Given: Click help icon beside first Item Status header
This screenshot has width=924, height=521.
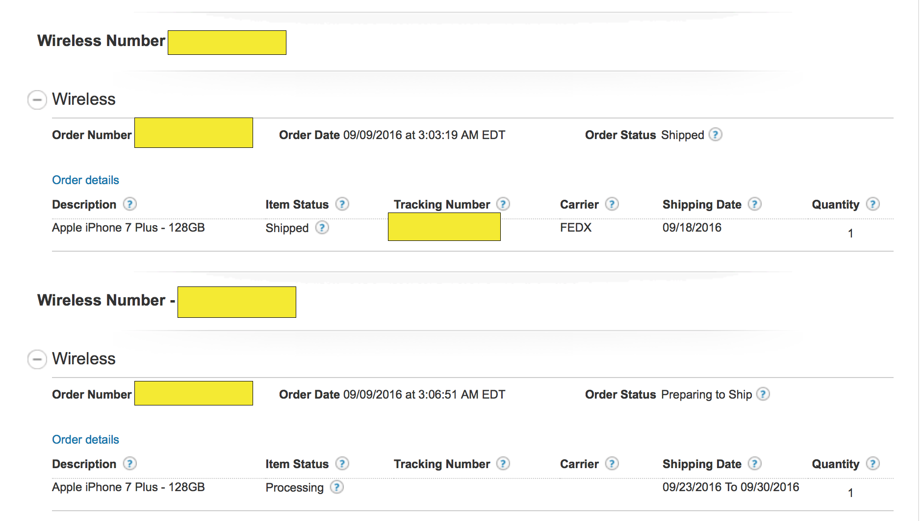Looking at the screenshot, I should tap(342, 204).
